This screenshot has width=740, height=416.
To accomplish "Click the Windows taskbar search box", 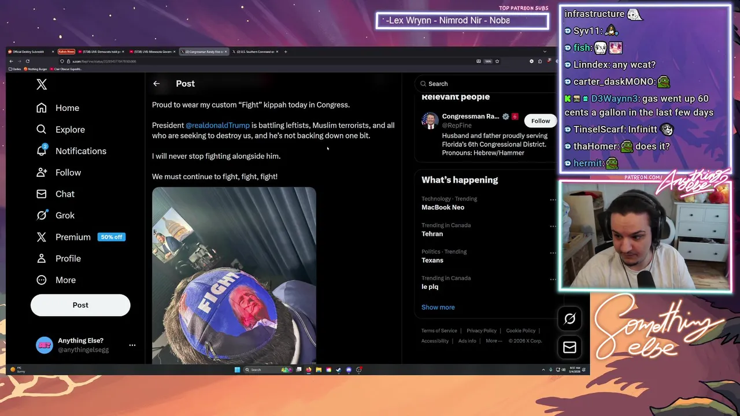I will pyautogui.click(x=269, y=370).
